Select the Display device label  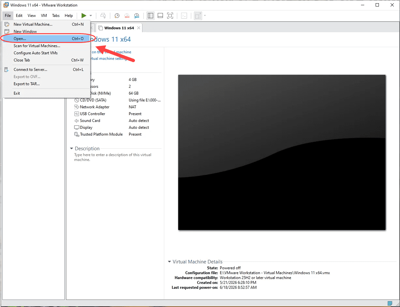(x=86, y=127)
